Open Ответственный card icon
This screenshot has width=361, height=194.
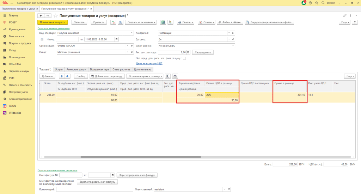click(x=229, y=189)
